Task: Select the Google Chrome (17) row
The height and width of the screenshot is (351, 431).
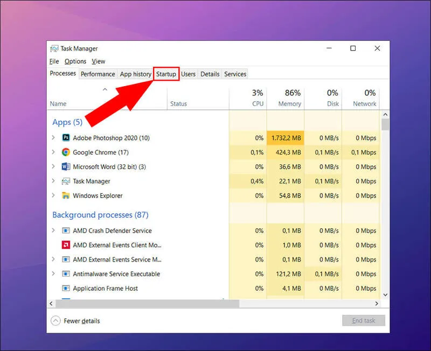Action: [x=213, y=152]
